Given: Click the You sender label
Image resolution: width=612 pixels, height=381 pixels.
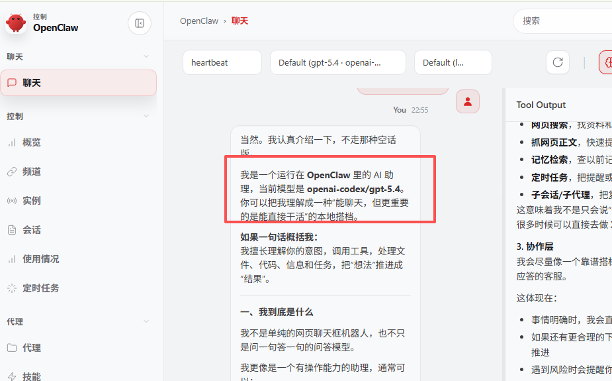Looking at the screenshot, I should click(x=400, y=110).
